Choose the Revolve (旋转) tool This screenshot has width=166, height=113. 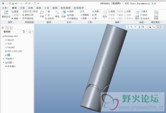(x=71, y=11)
